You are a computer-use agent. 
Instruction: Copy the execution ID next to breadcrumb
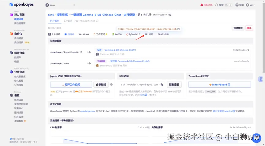(x=170, y=15)
